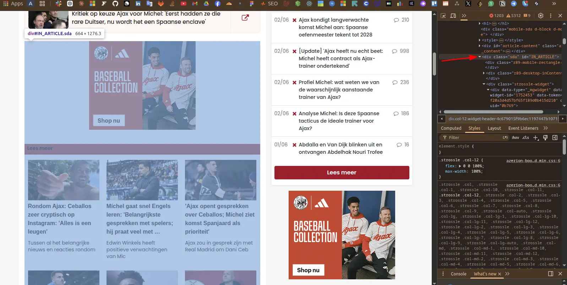567x285 pixels.
Task: Open azerion-boo…d.min.css:6 source for .strossle .col-12
Action: click(x=533, y=161)
